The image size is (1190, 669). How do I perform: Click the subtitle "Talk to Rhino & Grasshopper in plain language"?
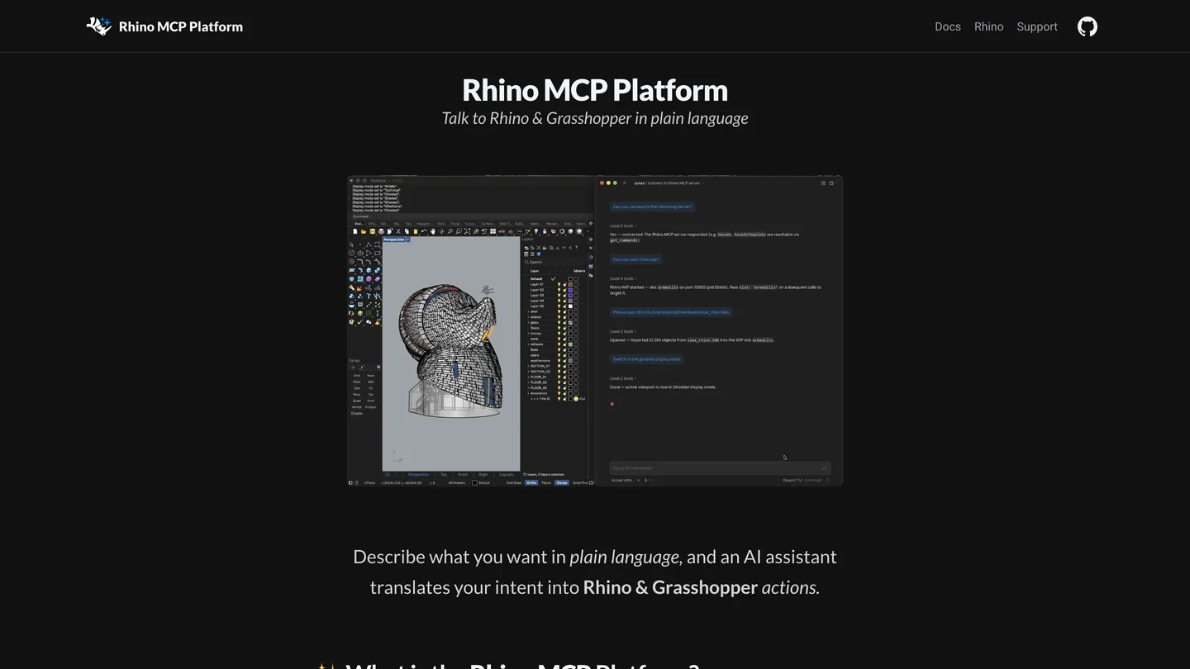tap(595, 118)
